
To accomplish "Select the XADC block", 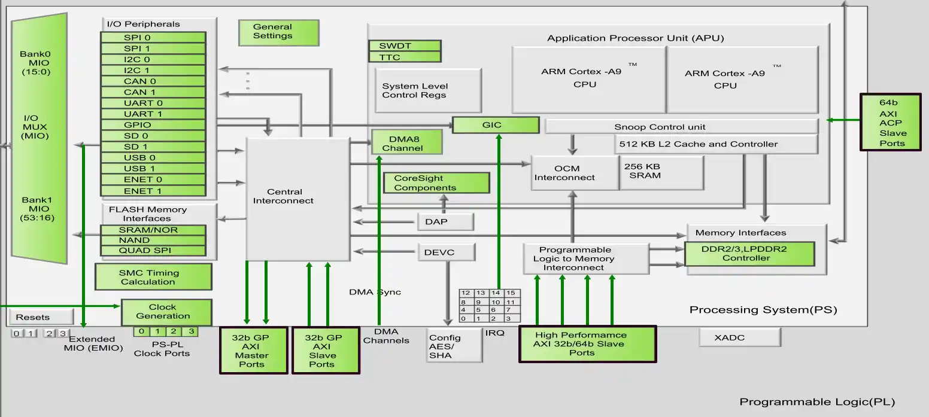I will [740, 337].
